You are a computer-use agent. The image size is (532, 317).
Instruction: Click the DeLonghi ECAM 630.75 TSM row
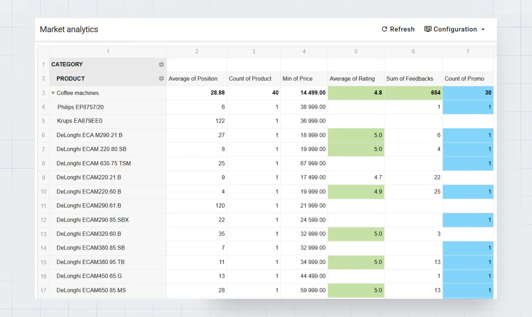(x=94, y=164)
